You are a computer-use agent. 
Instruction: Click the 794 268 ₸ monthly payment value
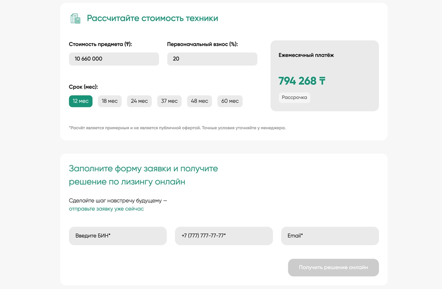pyautogui.click(x=302, y=81)
